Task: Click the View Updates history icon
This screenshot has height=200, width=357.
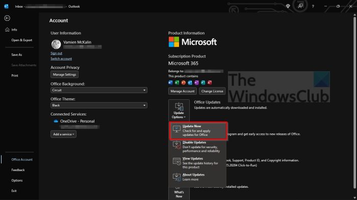Action: click(x=176, y=161)
